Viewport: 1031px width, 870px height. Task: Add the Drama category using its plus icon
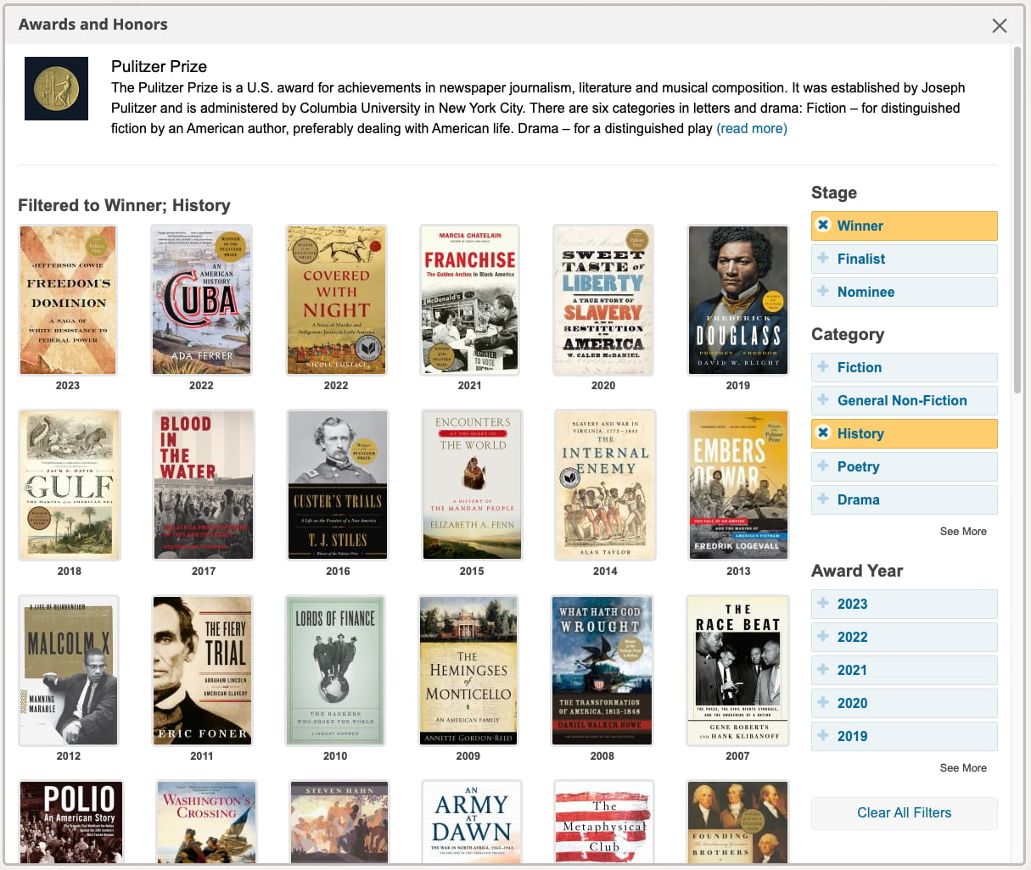click(x=822, y=499)
